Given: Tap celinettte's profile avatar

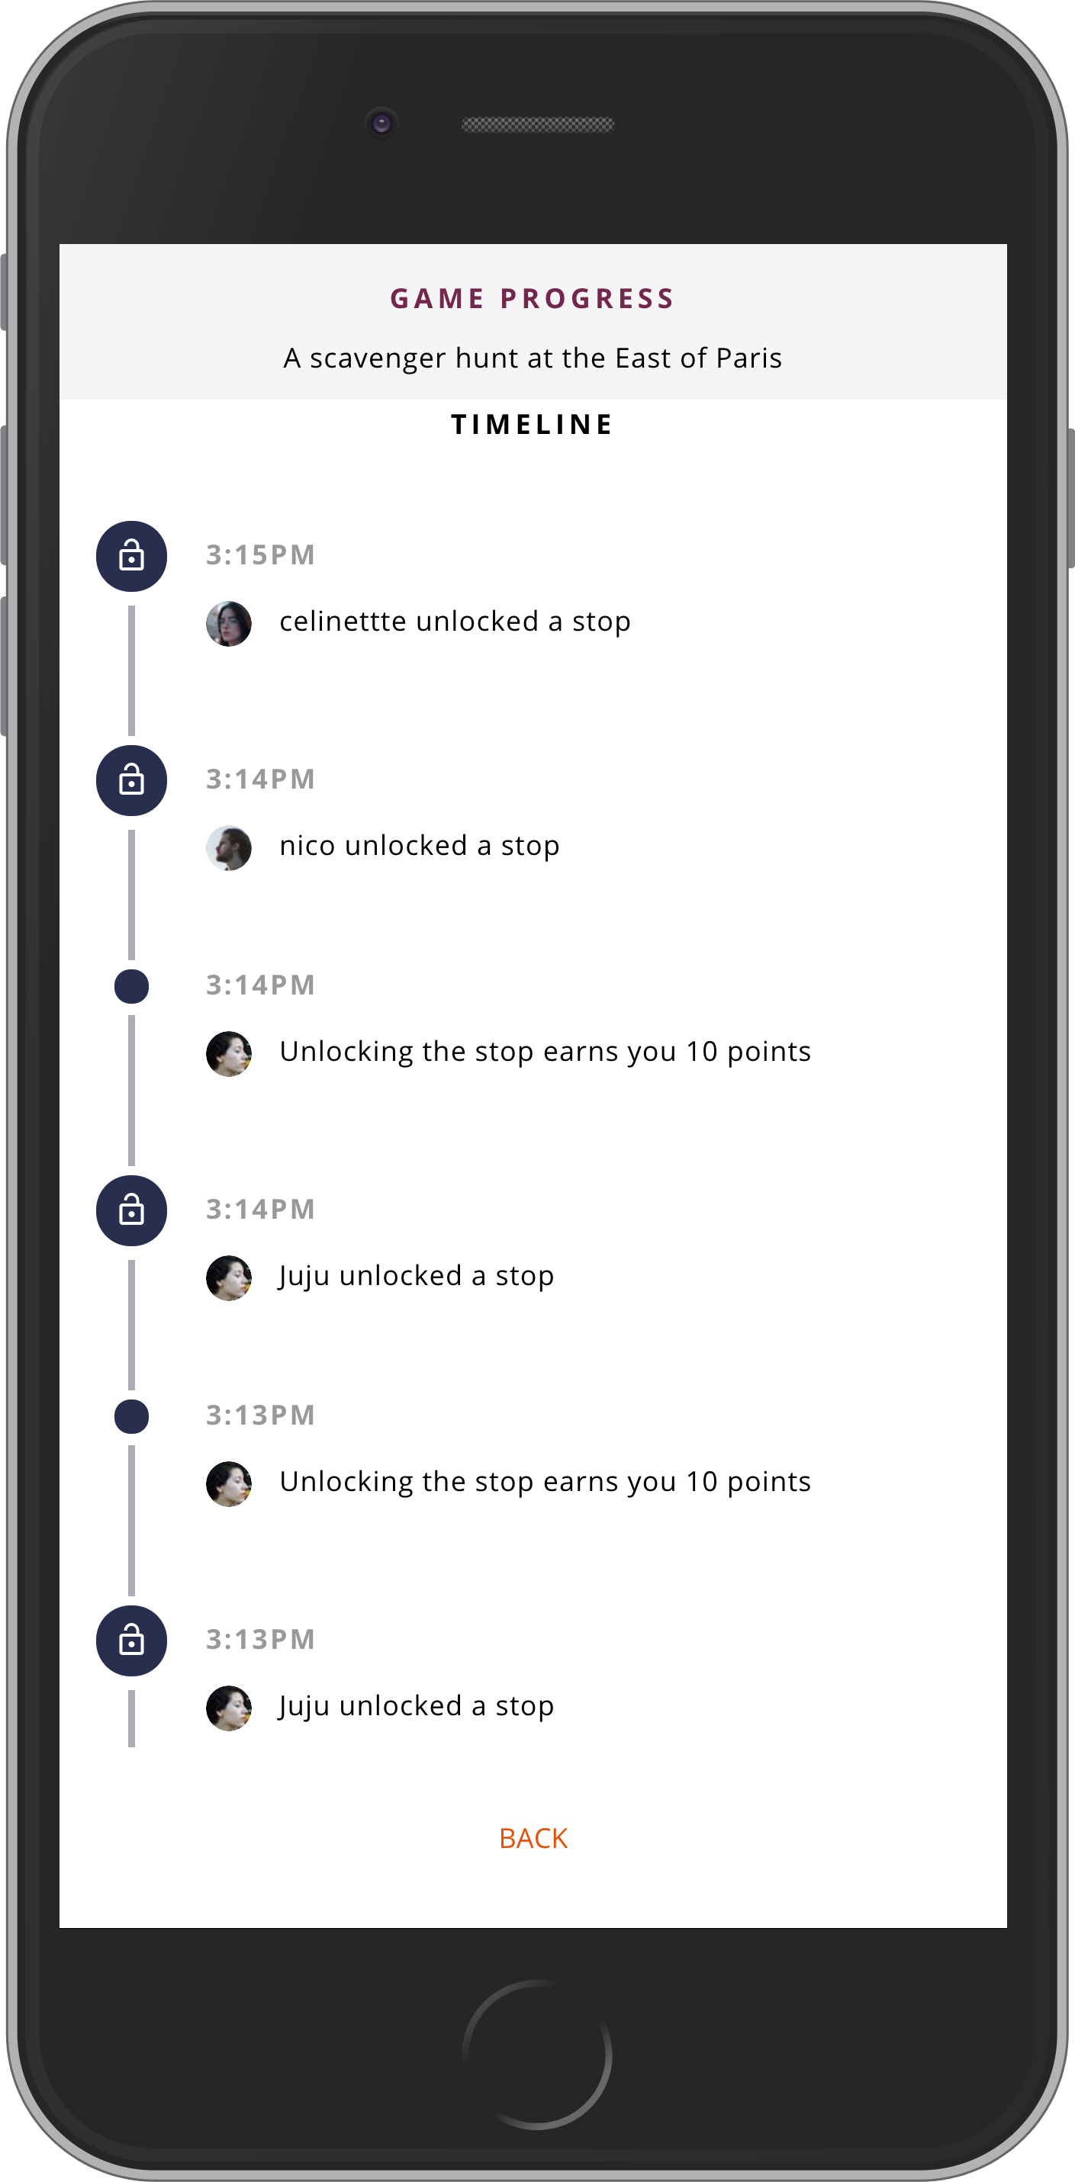Looking at the screenshot, I should coord(229,623).
